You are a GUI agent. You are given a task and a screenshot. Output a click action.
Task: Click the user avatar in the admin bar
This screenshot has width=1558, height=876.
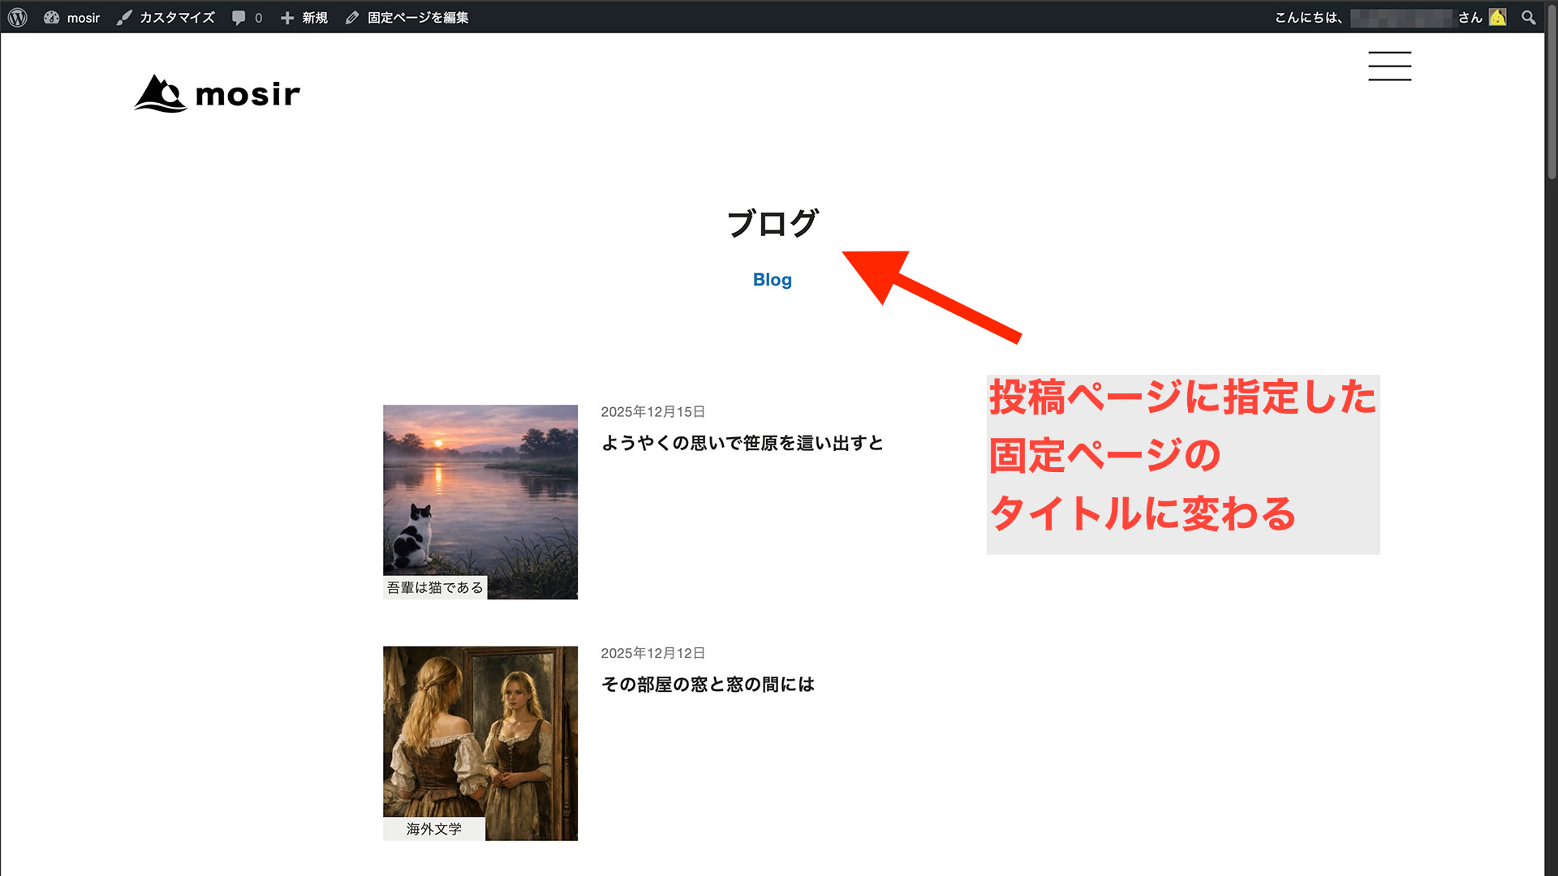(1497, 16)
